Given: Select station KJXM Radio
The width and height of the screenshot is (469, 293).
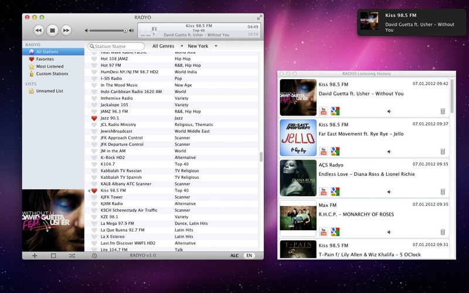Looking at the screenshot, I should click(x=171, y=203).
